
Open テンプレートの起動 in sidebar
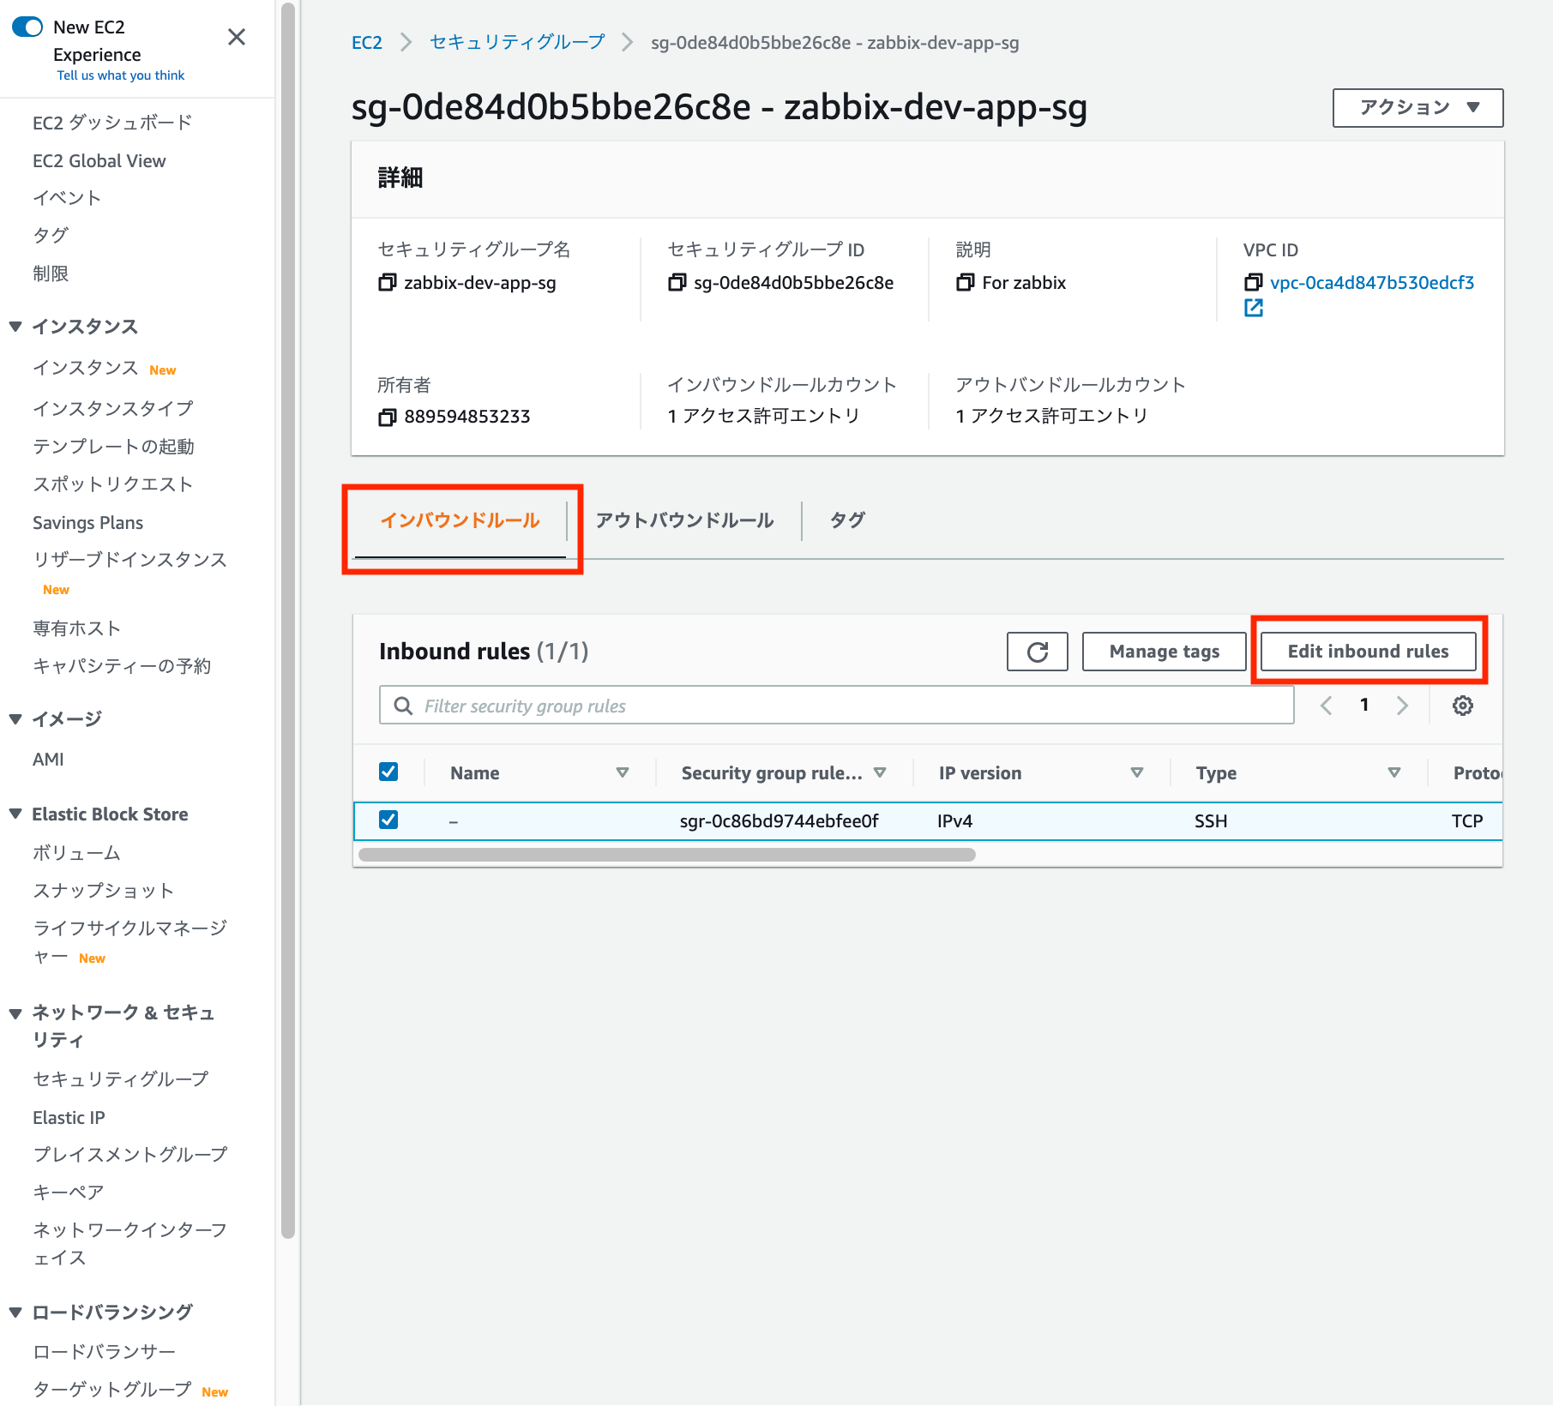113,447
